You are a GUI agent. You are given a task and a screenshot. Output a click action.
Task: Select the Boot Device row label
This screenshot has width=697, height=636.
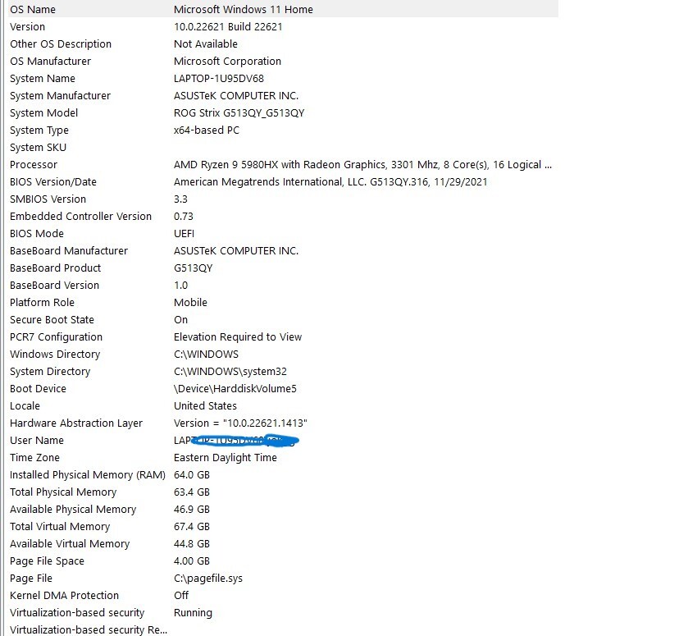pos(38,389)
